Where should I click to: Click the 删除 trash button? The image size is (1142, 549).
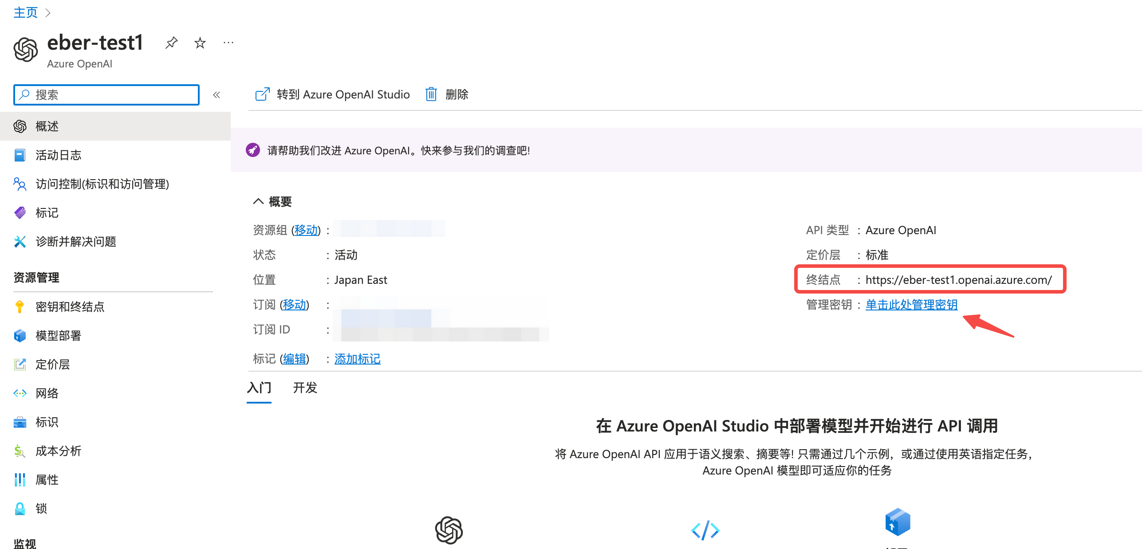(447, 94)
